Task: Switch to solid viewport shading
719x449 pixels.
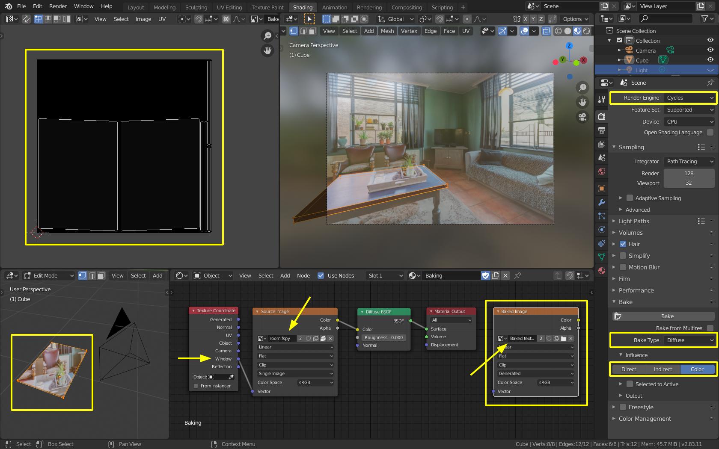Action: [x=567, y=31]
